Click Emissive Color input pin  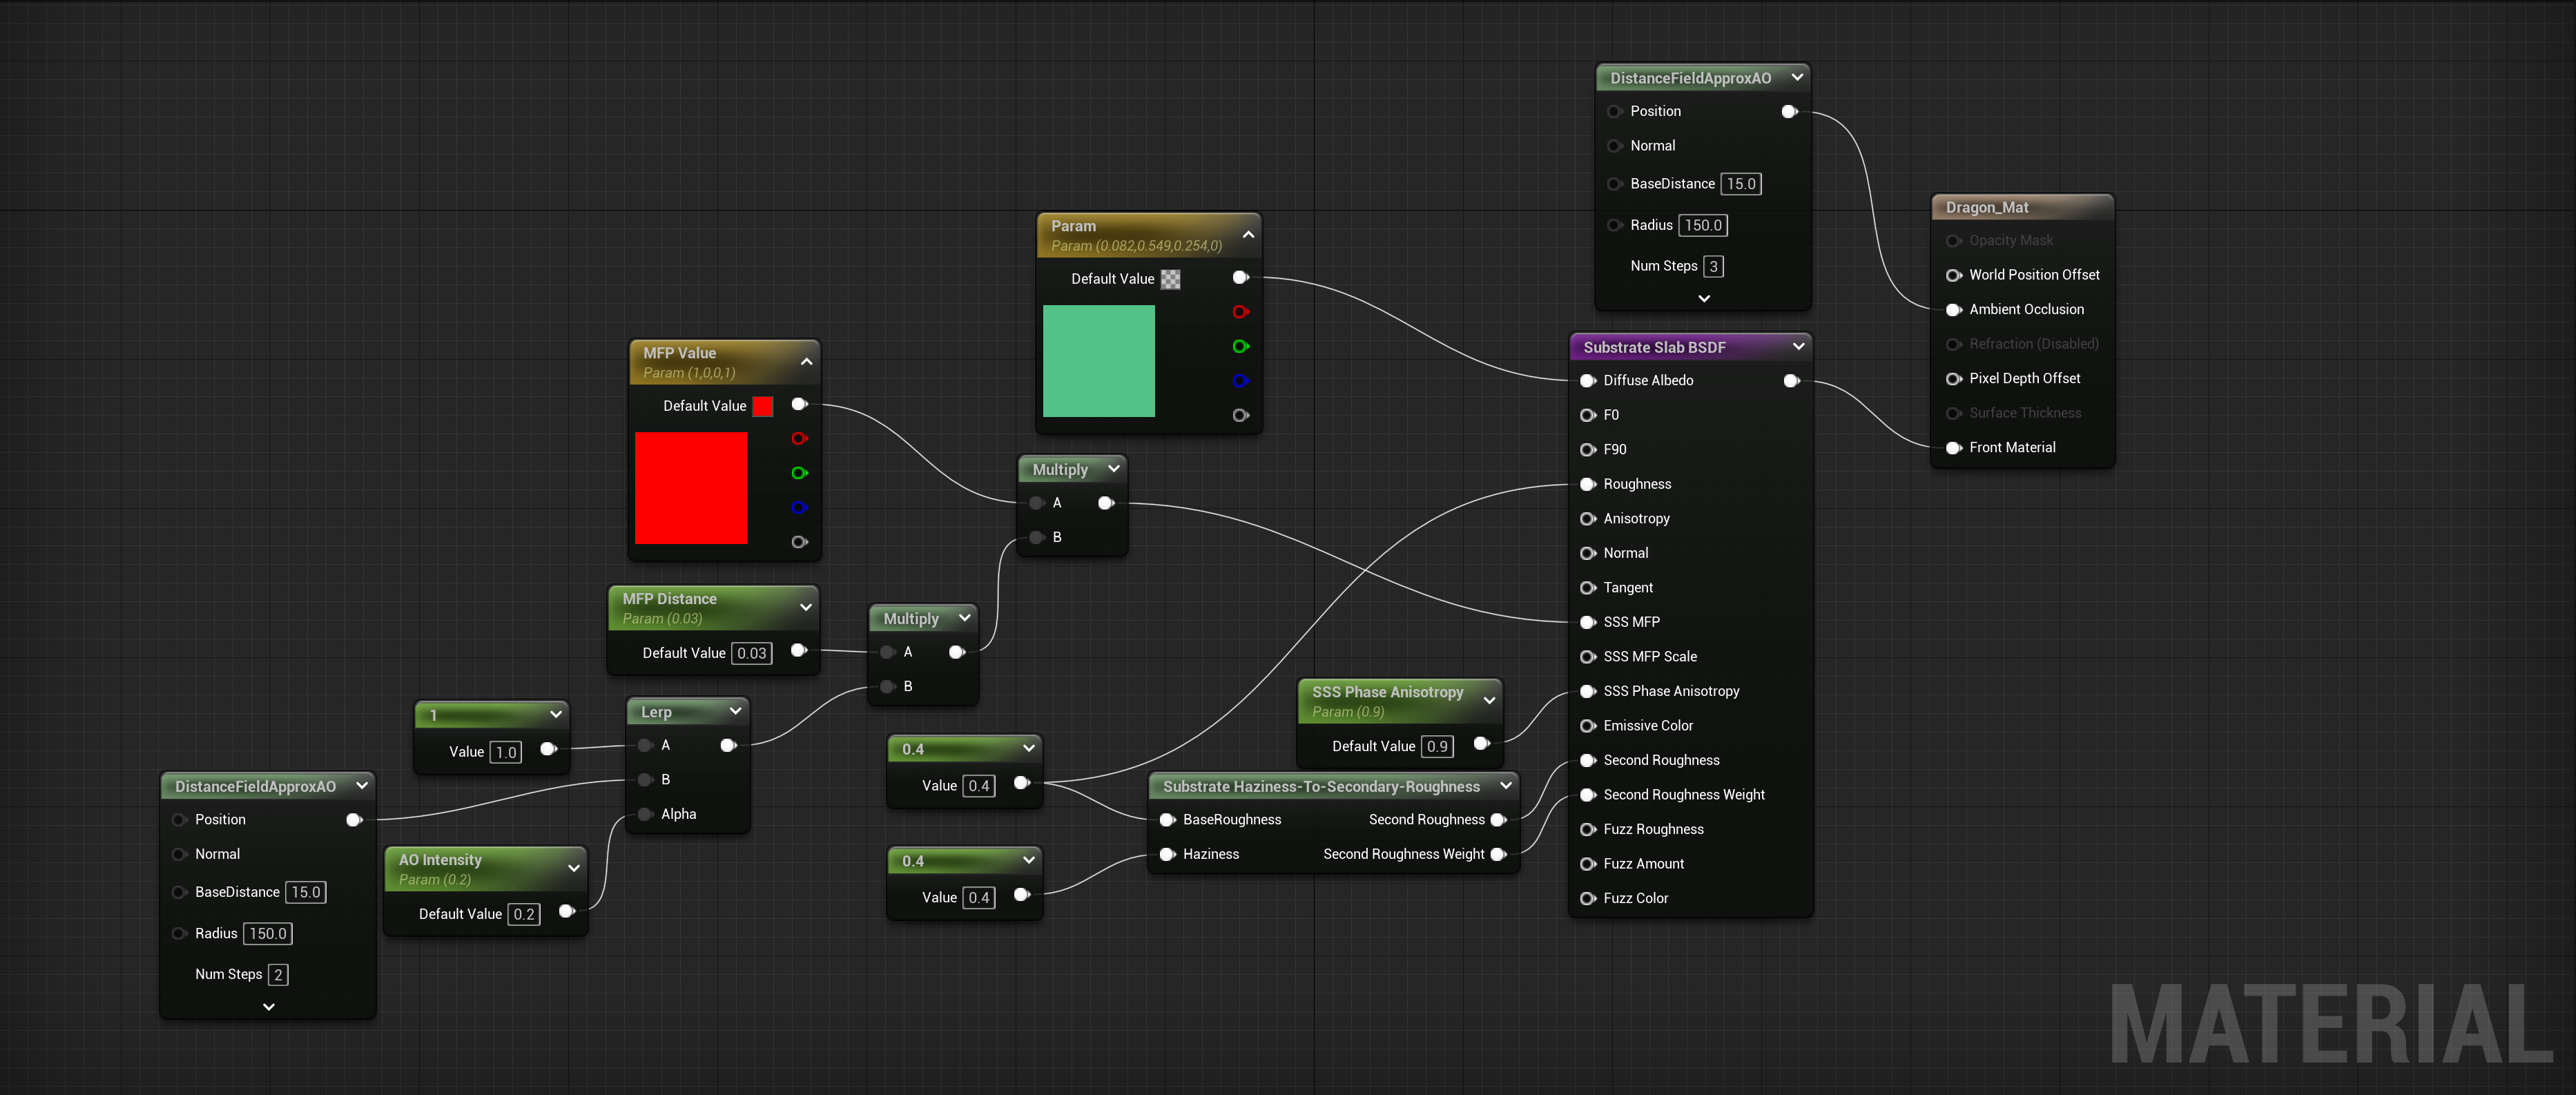pyautogui.click(x=1587, y=726)
